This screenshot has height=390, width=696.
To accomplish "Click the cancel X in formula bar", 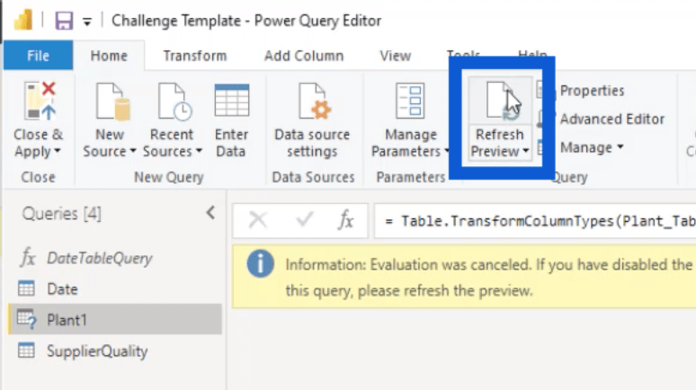I will pos(258,219).
